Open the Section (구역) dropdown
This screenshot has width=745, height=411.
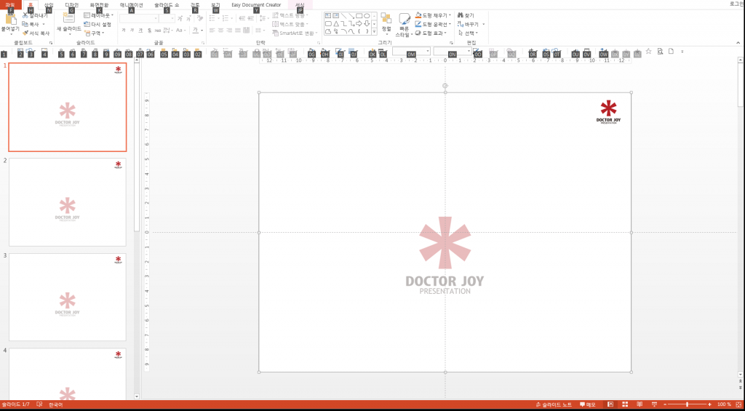coord(94,33)
